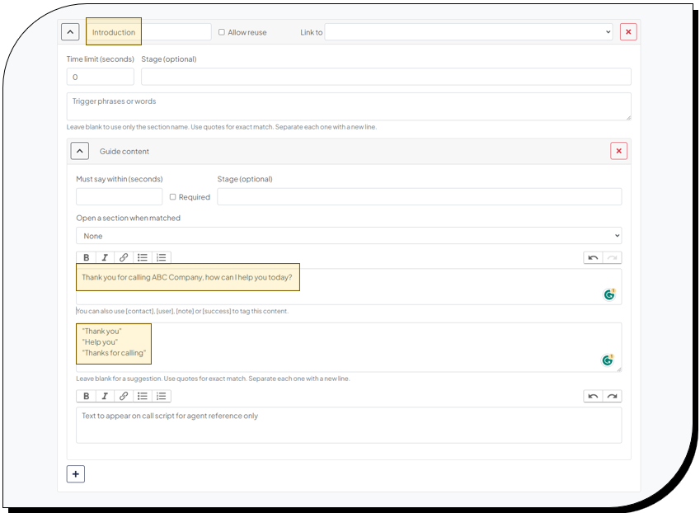This screenshot has width=700, height=513.
Task: Tick the Required checkbox
Action: [173, 197]
